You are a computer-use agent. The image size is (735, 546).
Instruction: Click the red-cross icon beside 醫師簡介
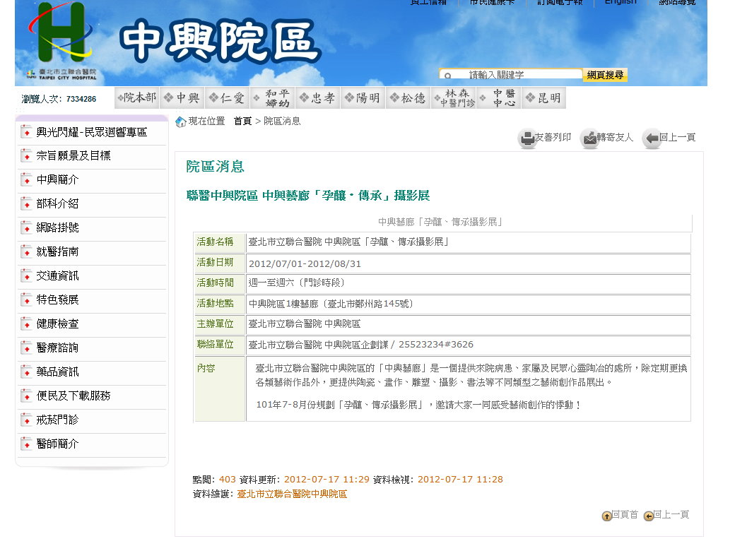[26, 444]
